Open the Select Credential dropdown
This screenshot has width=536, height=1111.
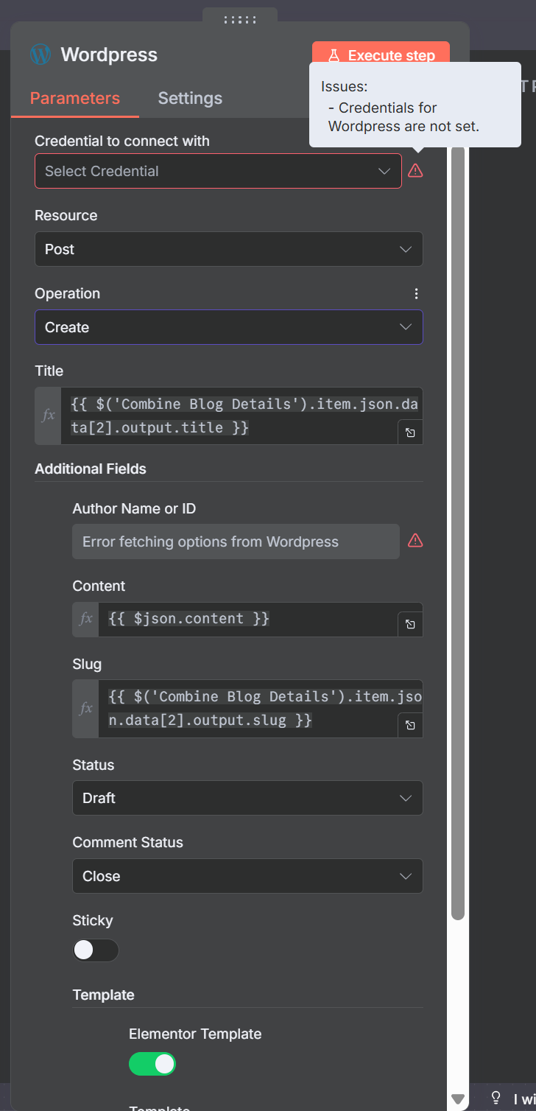pyautogui.click(x=218, y=171)
